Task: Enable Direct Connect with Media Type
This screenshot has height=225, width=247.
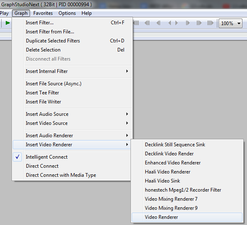Action: [x=61, y=175]
